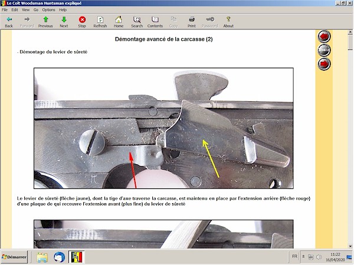Restore down the help window
354x265 pixels.
[343, 3]
